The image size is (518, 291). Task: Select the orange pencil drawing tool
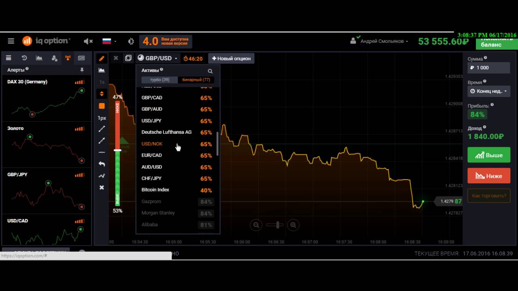pyautogui.click(x=102, y=58)
